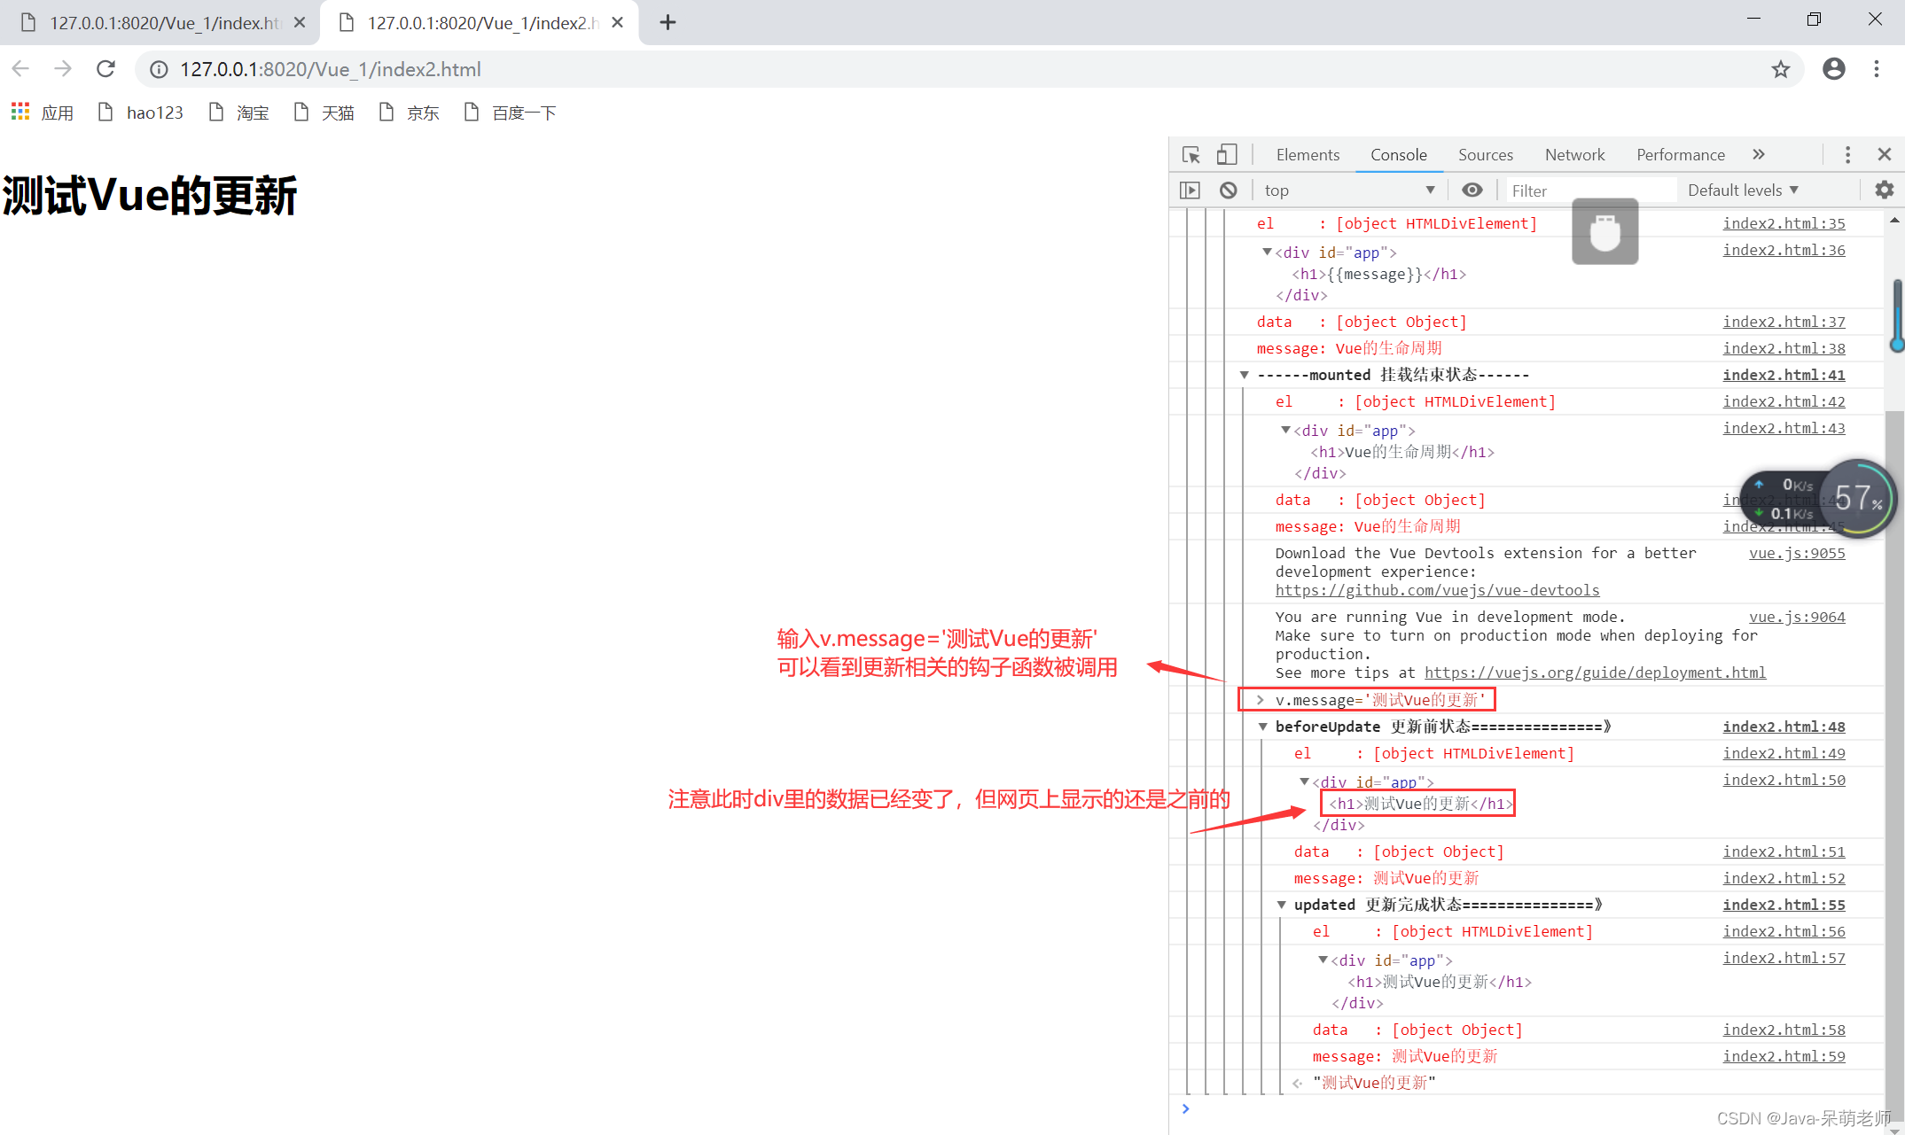Screen dimensions: 1905x1135
Task: Click the error filter toggle icon
Action: (x=1225, y=190)
